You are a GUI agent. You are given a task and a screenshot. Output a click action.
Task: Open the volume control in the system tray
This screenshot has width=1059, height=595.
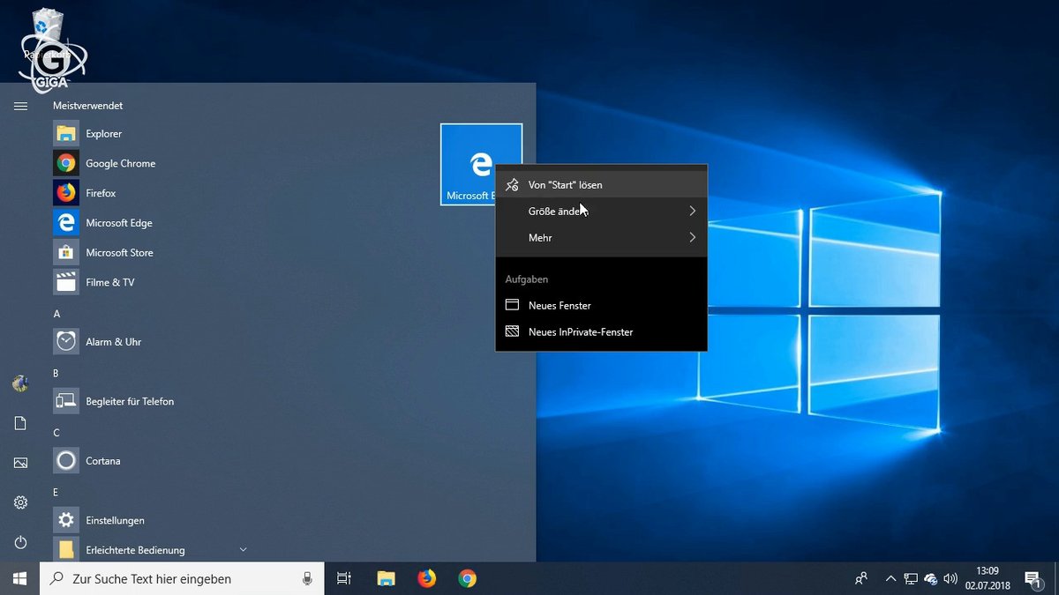[950, 578]
